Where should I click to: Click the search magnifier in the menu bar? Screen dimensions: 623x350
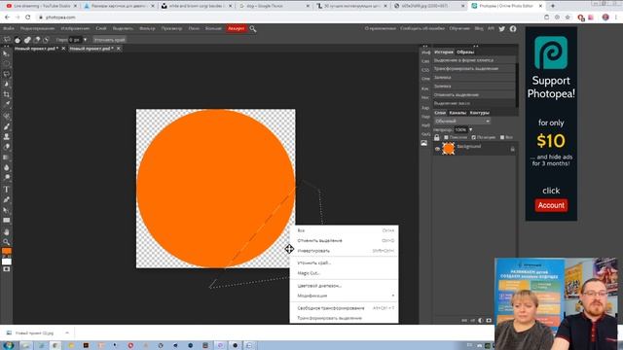(x=253, y=28)
